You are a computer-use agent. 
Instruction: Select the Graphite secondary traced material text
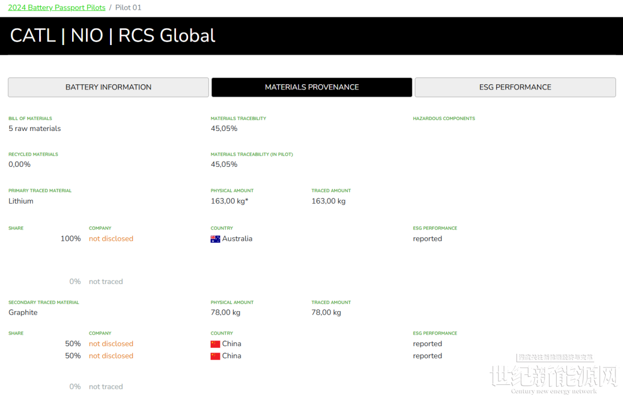pos(23,313)
